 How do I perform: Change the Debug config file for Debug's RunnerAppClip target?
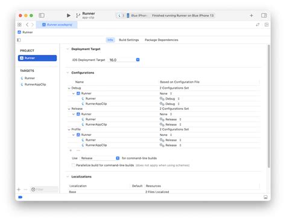pyautogui.click(x=170, y=104)
